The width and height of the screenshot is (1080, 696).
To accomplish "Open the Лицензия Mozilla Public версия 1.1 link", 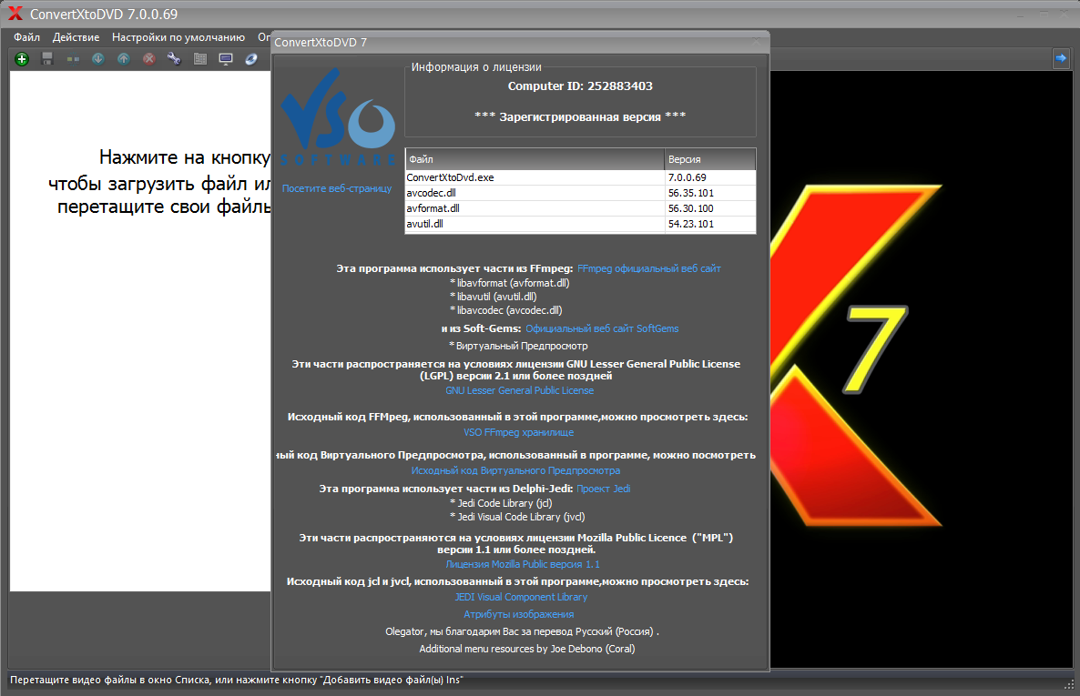I will (x=523, y=564).
